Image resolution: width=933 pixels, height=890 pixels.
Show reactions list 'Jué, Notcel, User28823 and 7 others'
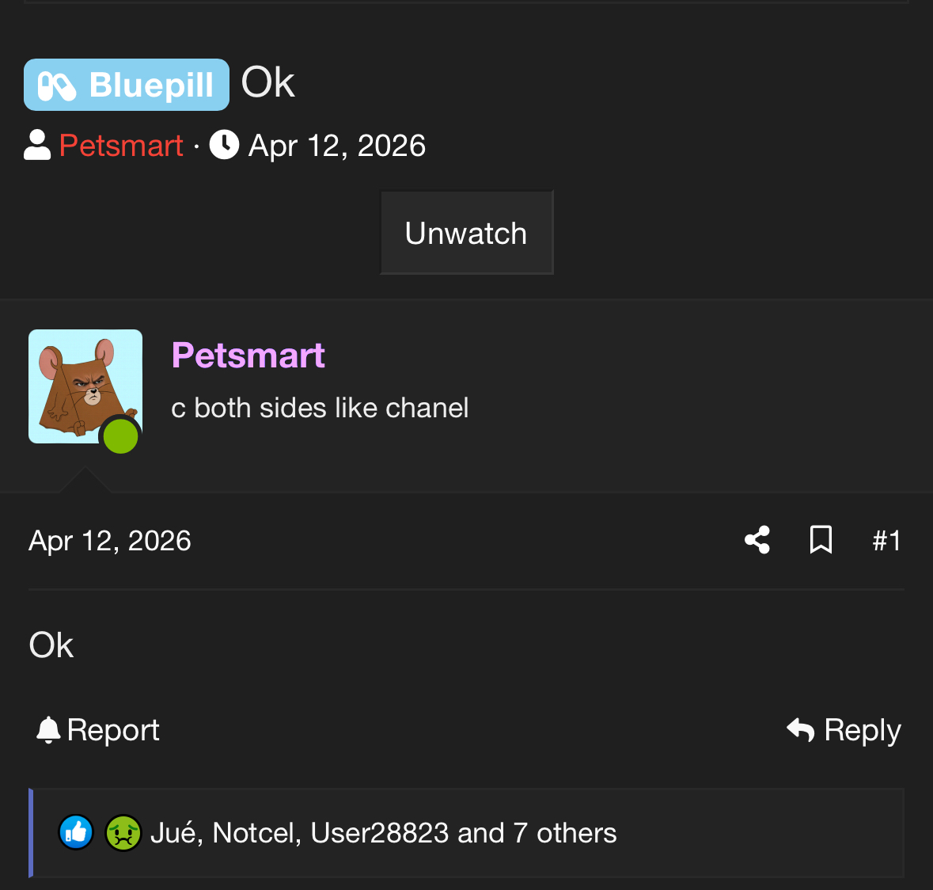tap(383, 833)
